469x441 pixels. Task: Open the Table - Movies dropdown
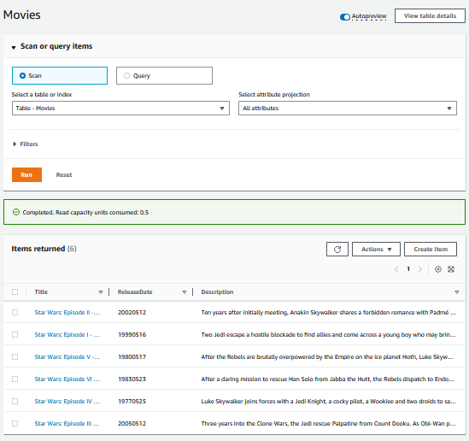coord(120,108)
